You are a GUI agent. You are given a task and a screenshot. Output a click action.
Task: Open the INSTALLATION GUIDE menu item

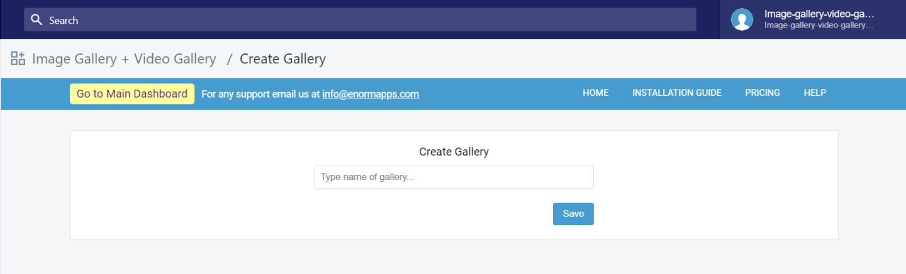coord(676,93)
